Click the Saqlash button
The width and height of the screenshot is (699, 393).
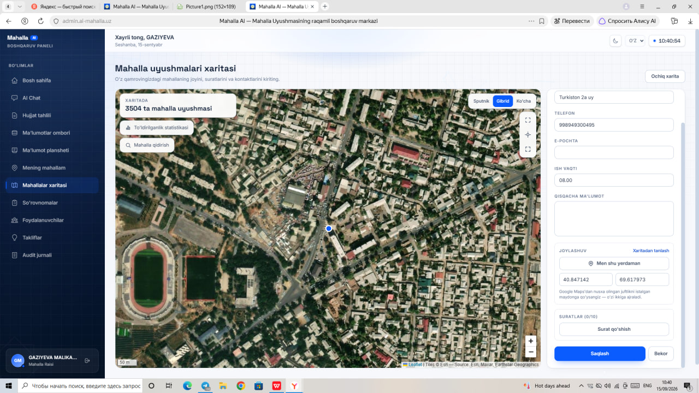click(600, 354)
